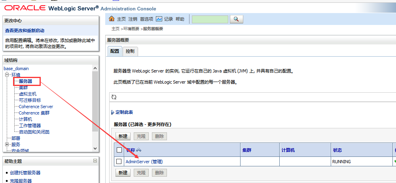Select 工作管理器 in the tree
Screen dimensions: 396x183
click(x=30, y=126)
